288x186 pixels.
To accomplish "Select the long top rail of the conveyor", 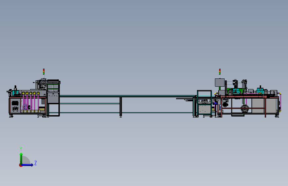I will (x=127, y=96).
